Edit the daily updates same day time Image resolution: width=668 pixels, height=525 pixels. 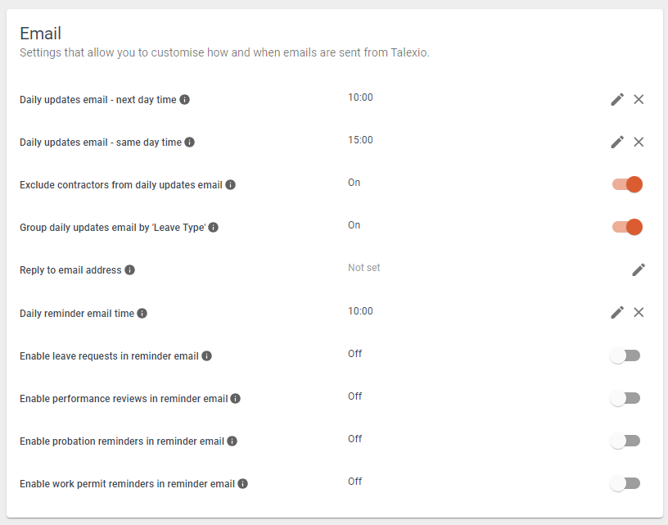point(617,142)
